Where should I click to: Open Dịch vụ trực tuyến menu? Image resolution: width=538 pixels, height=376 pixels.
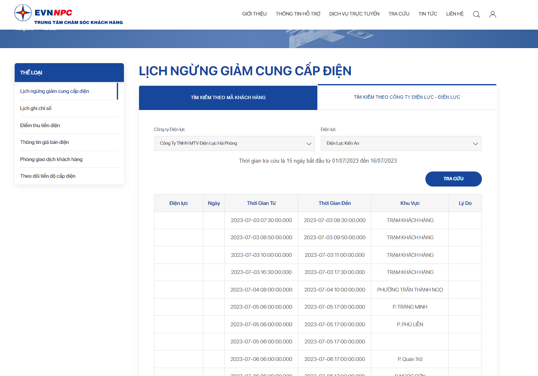point(354,14)
